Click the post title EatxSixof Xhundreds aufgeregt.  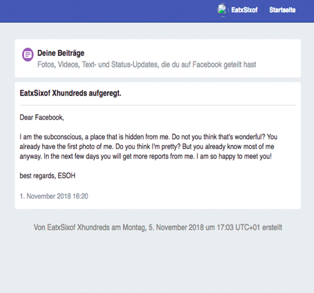[70, 93]
